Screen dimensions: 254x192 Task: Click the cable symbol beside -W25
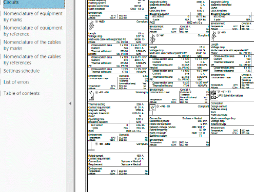click(92, 25)
